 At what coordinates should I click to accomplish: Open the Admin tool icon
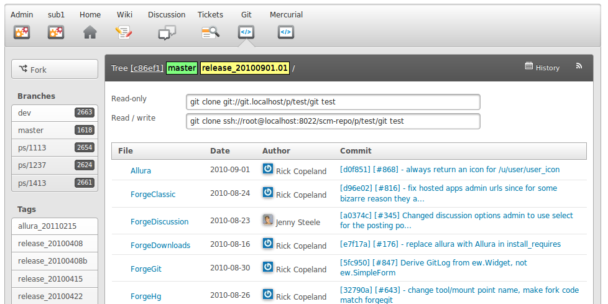[22, 32]
